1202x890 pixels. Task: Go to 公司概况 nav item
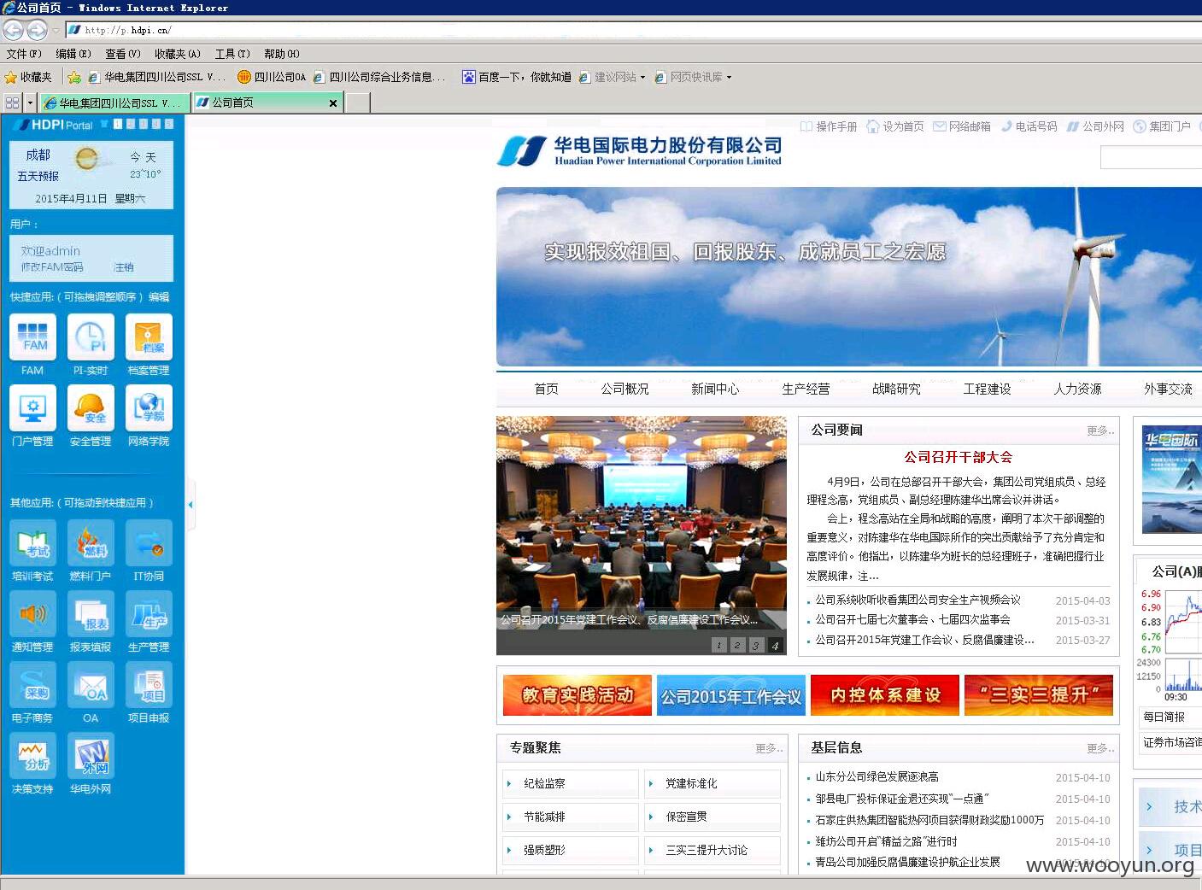(x=624, y=389)
